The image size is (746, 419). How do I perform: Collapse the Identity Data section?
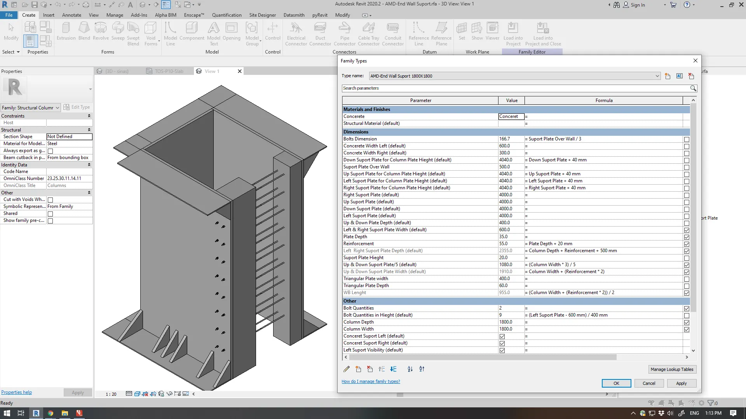89,165
